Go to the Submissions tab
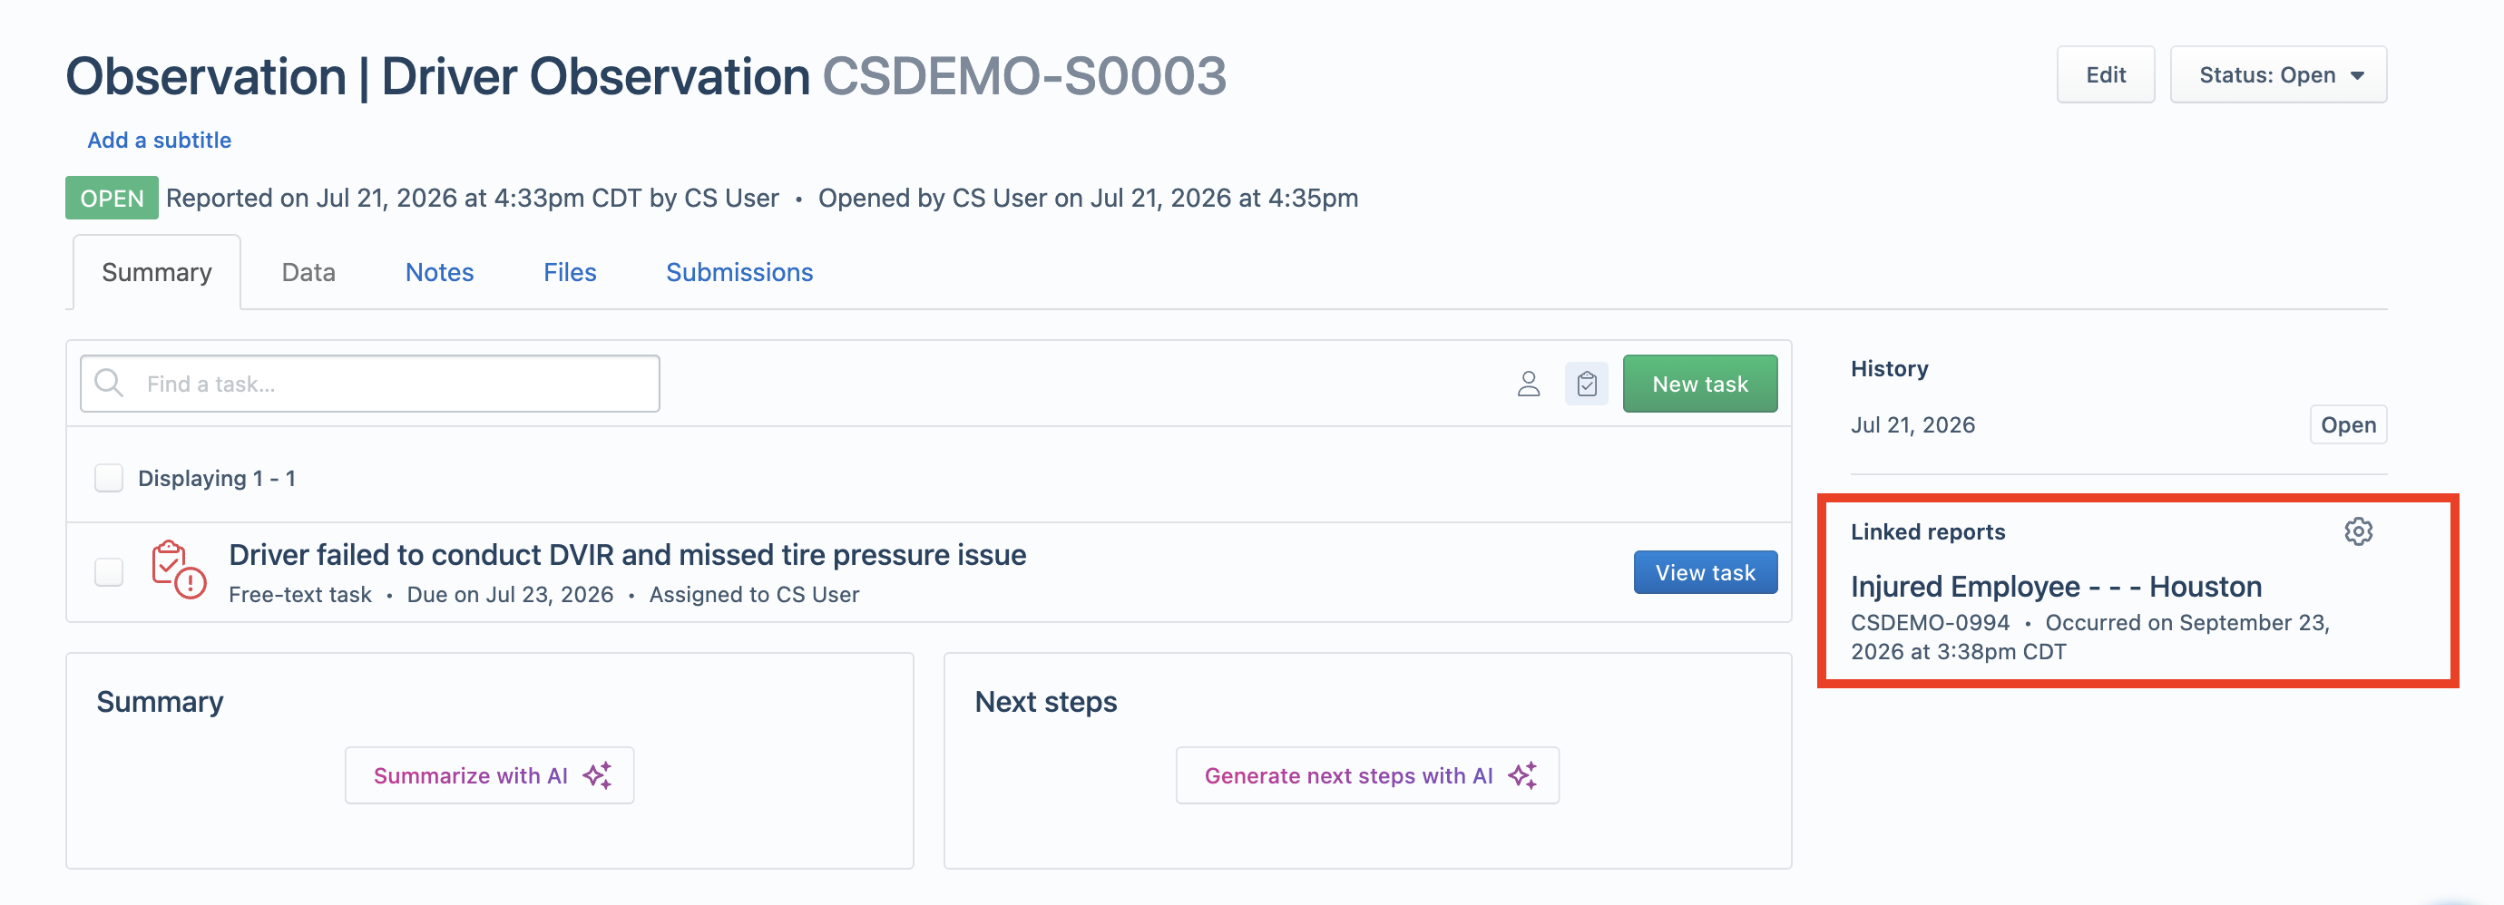2504x905 pixels. 738,272
